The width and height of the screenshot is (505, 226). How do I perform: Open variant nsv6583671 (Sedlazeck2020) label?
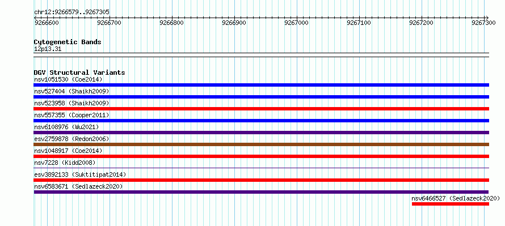78,186
